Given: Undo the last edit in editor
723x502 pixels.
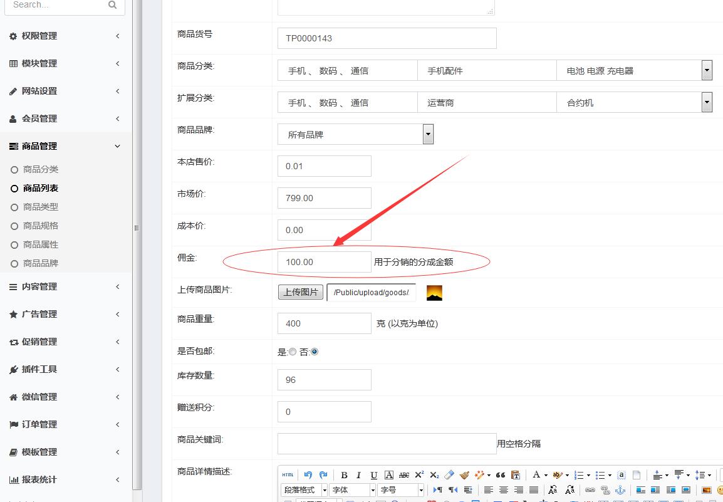Looking at the screenshot, I should pos(308,475).
